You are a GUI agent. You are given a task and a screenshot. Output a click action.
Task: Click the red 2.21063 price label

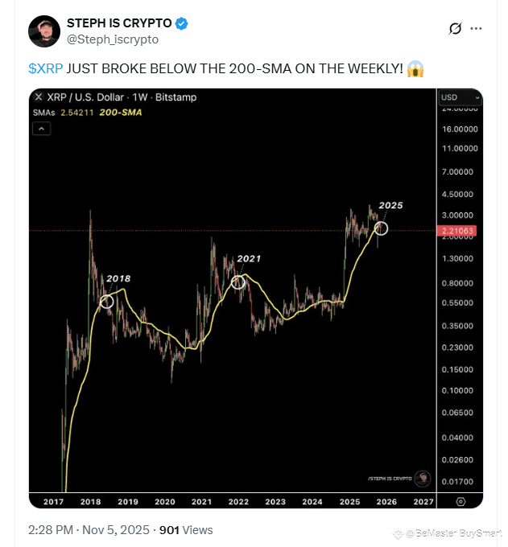click(456, 231)
